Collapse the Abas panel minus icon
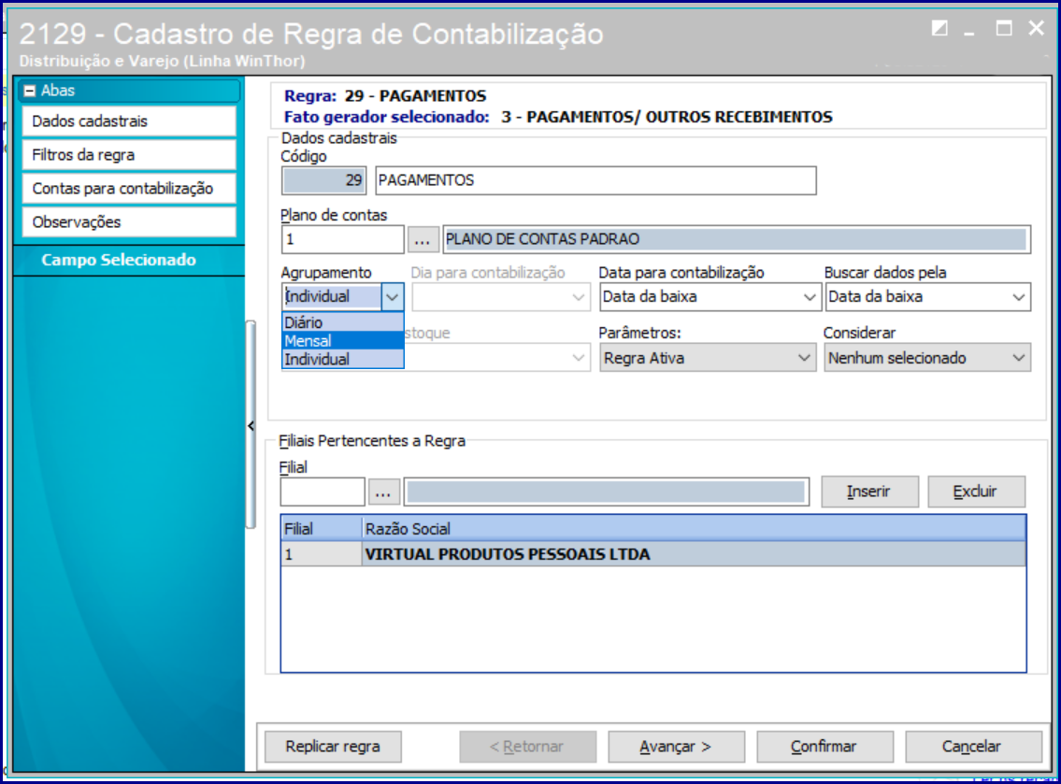Viewport: 1061px width, 784px height. (29, 91)
